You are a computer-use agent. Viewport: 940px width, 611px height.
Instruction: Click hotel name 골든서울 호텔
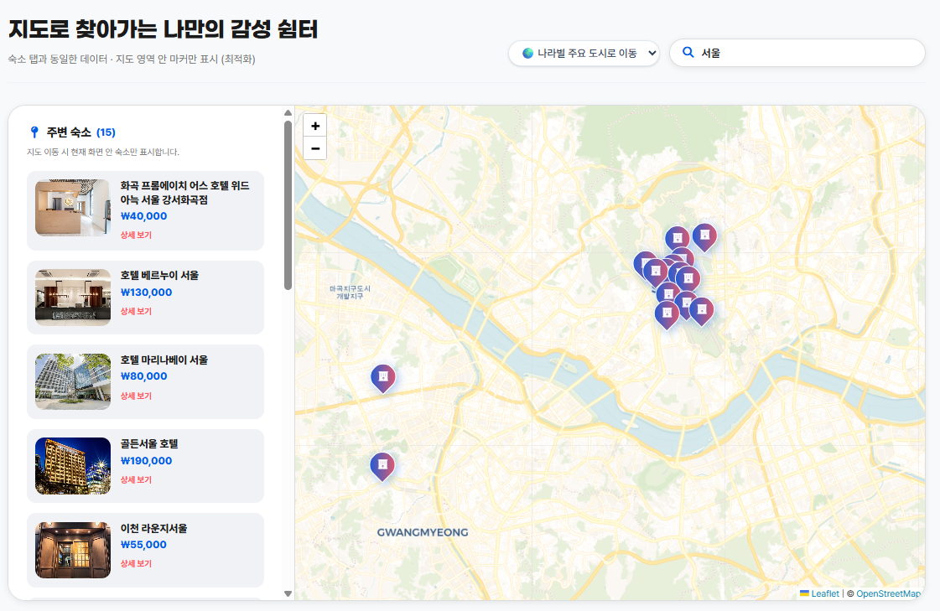(x=149, y=443)
